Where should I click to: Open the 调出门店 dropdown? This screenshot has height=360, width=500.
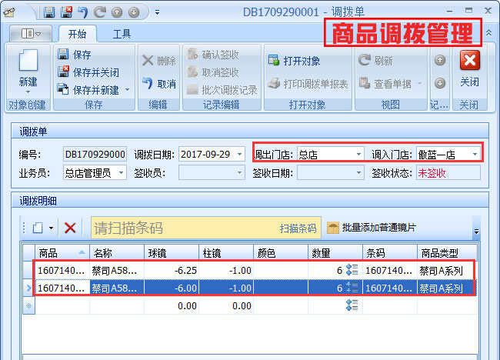pyautogui.click(x=358, y=154)
